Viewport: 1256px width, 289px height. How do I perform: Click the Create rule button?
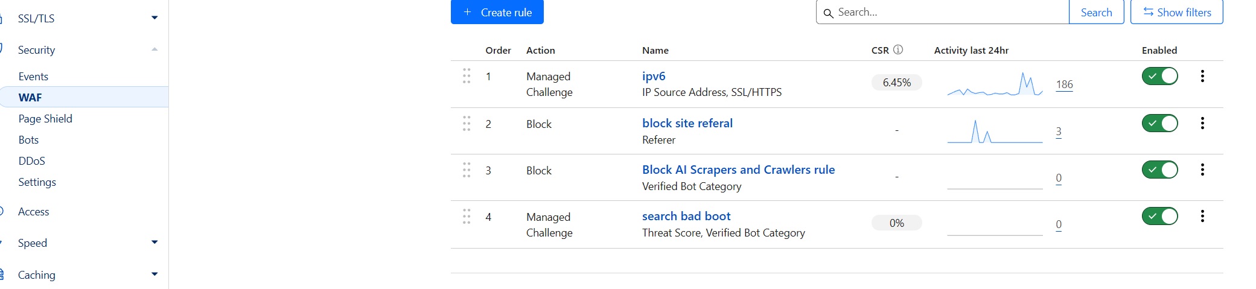497,12
